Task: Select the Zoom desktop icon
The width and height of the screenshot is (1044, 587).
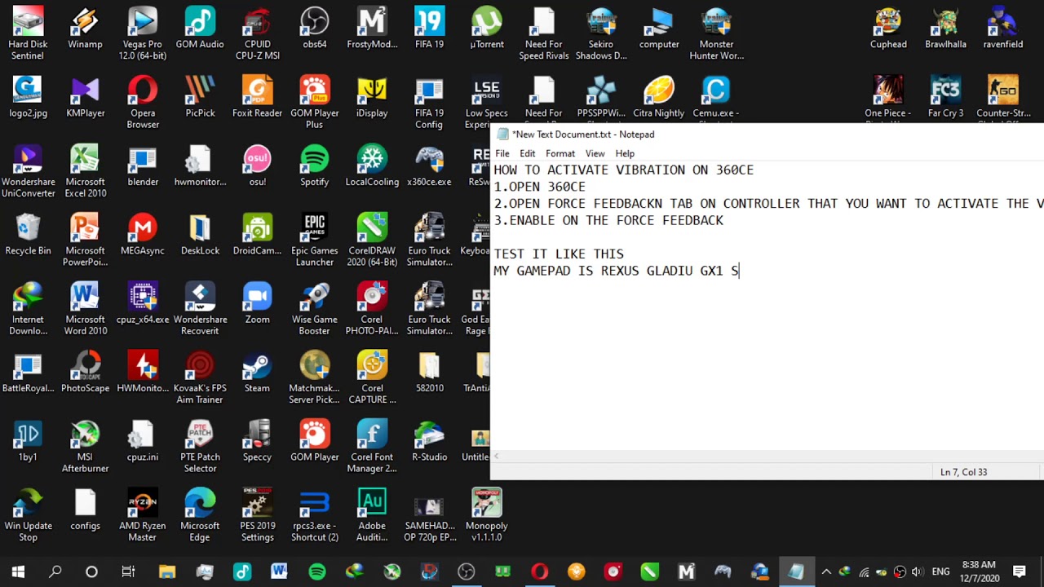Action: [x=257, y=303]
